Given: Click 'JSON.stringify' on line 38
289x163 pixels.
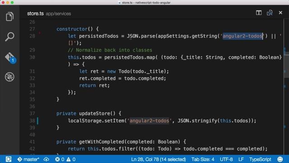Looking at the screenshot, I should [x=197, y=121].
